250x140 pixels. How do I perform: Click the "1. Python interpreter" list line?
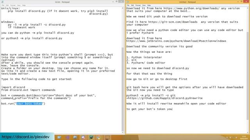point(144,57)
